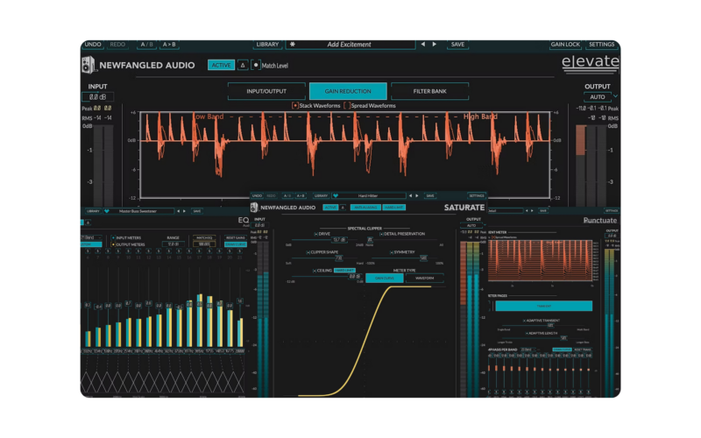Click the Newfangled Audio logo in Elevate
The width and height of the screenshot is (701, 438).
tap(88, 66)
